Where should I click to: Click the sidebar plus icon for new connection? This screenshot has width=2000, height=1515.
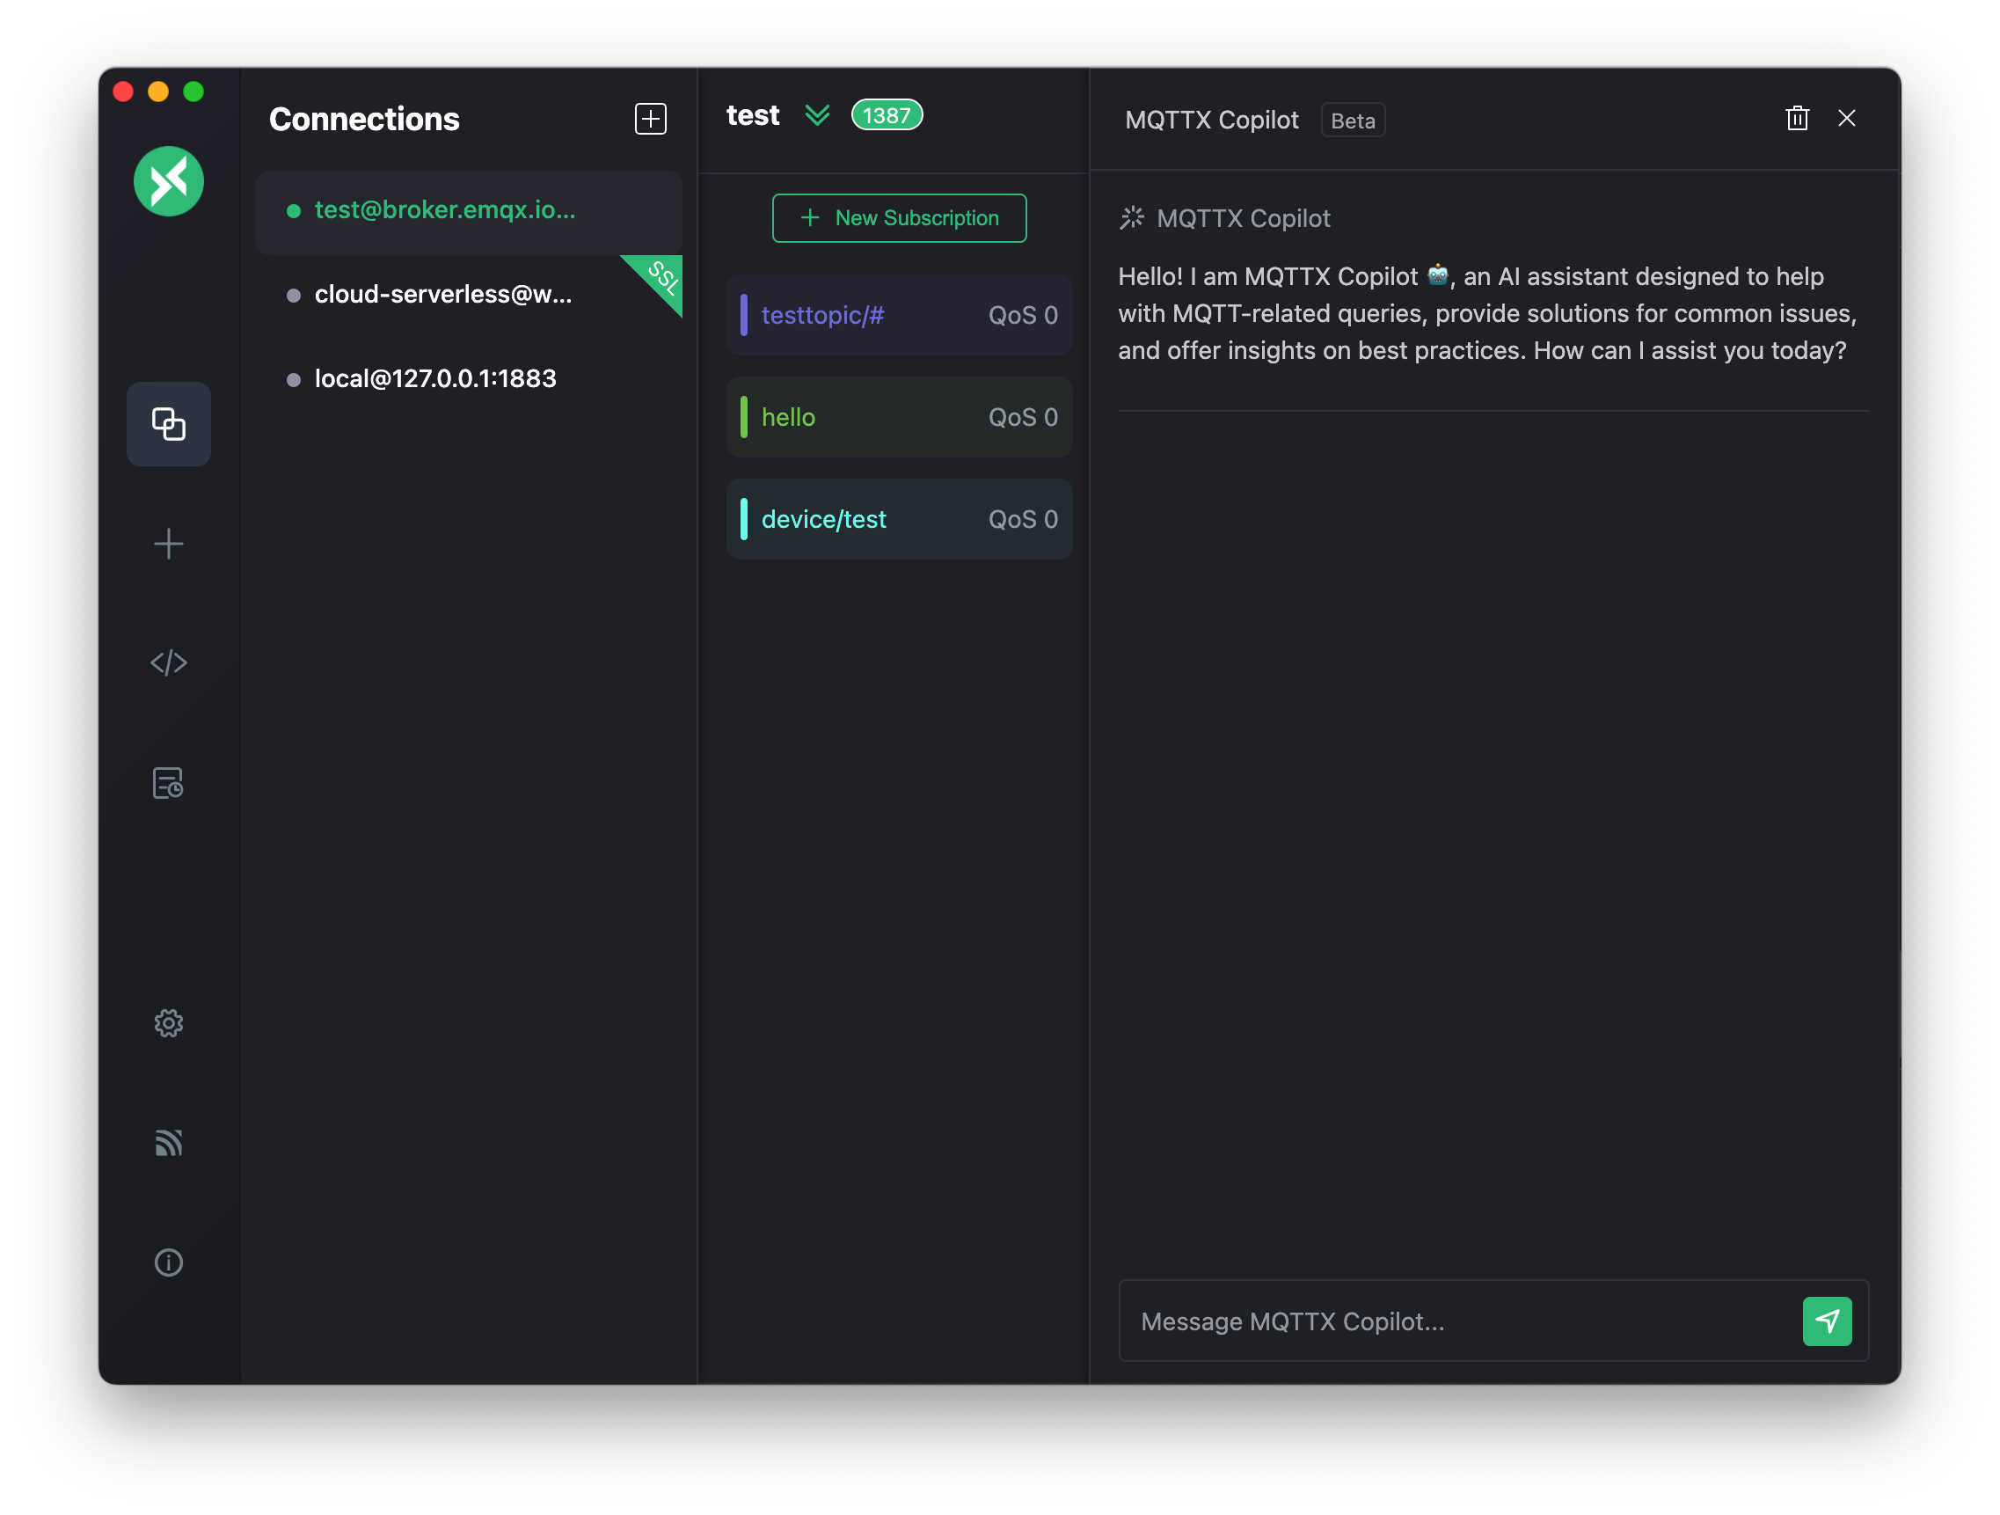pos(168,544)
